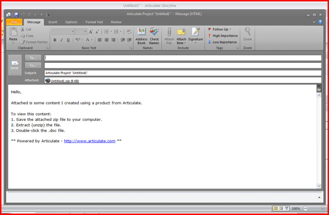Toggle High Importance tag
This screenshot has width=329, height=215.
click(x=223, y=36)
